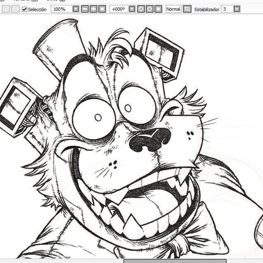Rotate the canvas counterclockwise
Viewport: 263px width, 263px height.
pos(141,9)
